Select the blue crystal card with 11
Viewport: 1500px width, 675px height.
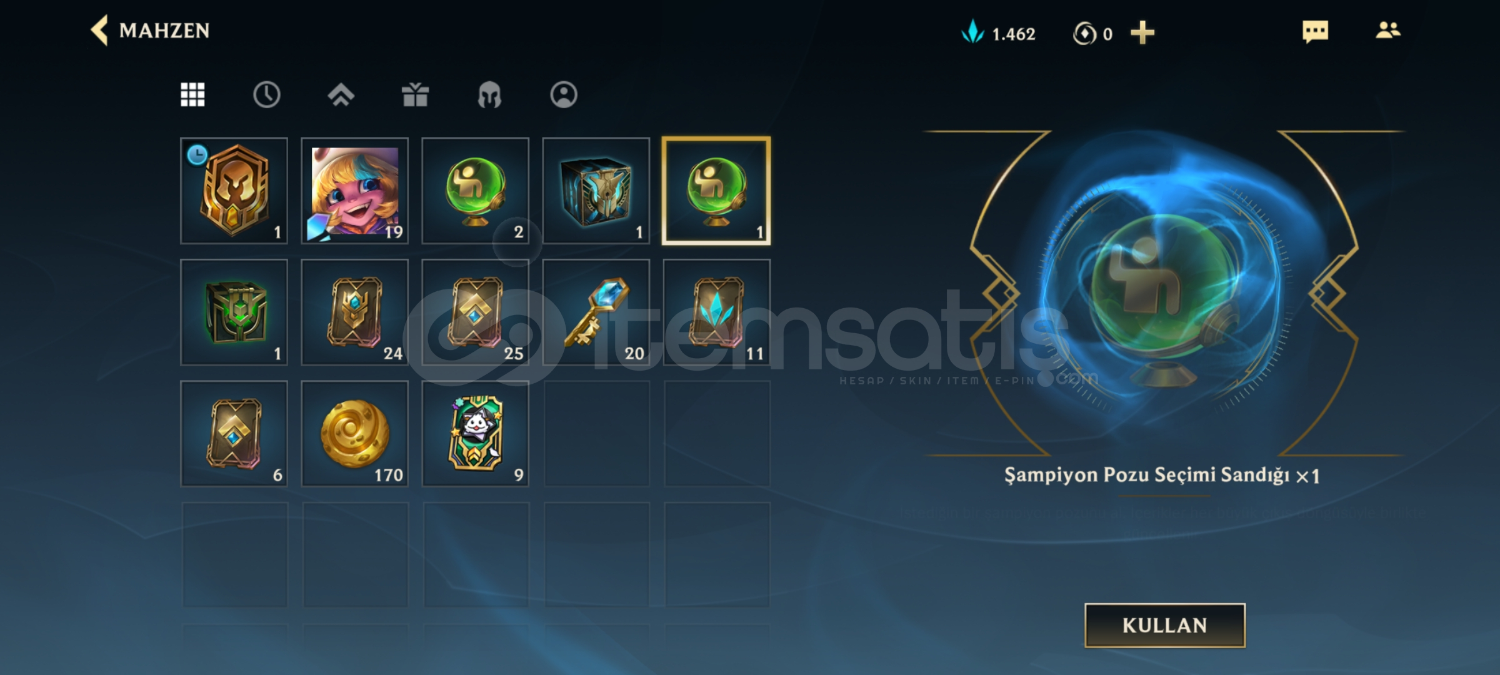coord(717,312)
